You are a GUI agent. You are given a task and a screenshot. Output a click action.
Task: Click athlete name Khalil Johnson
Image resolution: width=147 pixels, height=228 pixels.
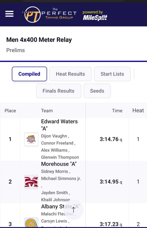(55, 199)
